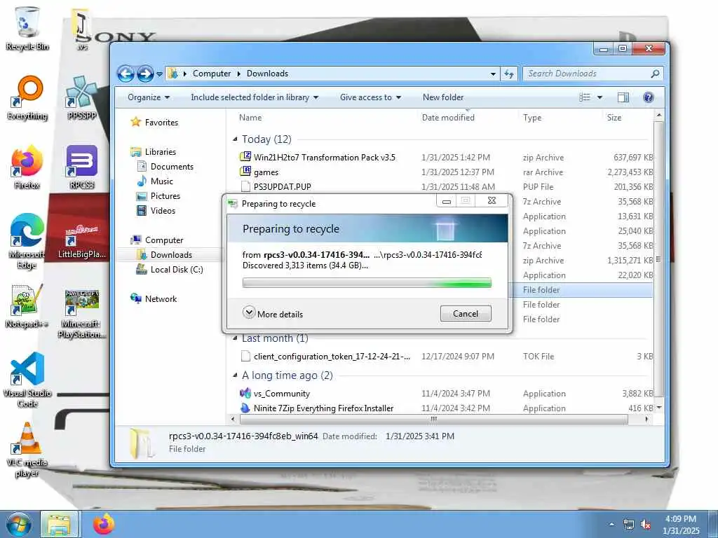Viewport: 718px width, 538px height.
Task: Click the taskbar clock showing 4:09 PM
Action: 681,525
